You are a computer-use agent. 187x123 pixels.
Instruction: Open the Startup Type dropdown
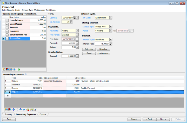[111, 27]
